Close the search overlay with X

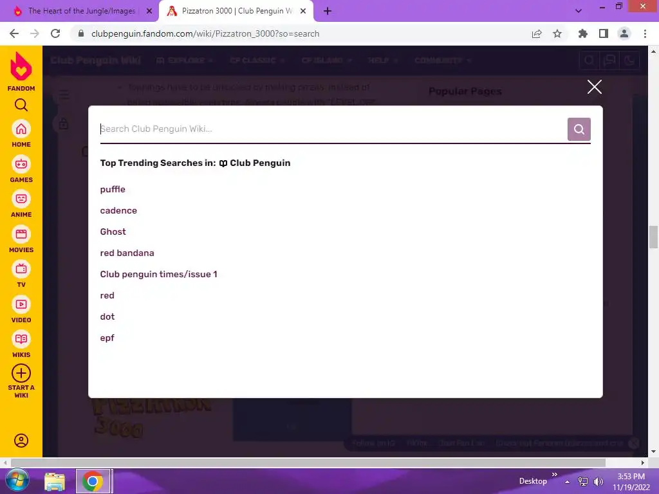point(594,87)
